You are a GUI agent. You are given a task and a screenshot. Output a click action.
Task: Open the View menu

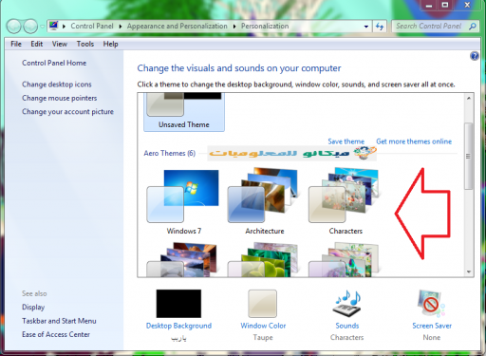click(60, 44)
